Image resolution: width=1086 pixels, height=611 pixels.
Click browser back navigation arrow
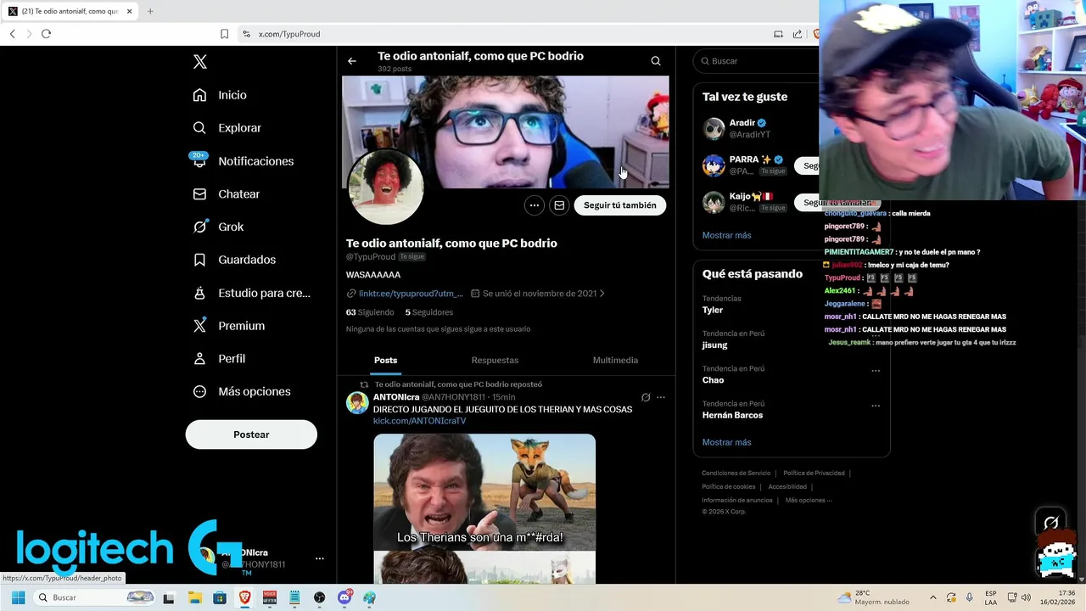[12, 34]
